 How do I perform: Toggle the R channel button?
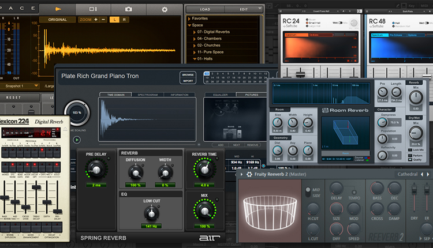125,20
